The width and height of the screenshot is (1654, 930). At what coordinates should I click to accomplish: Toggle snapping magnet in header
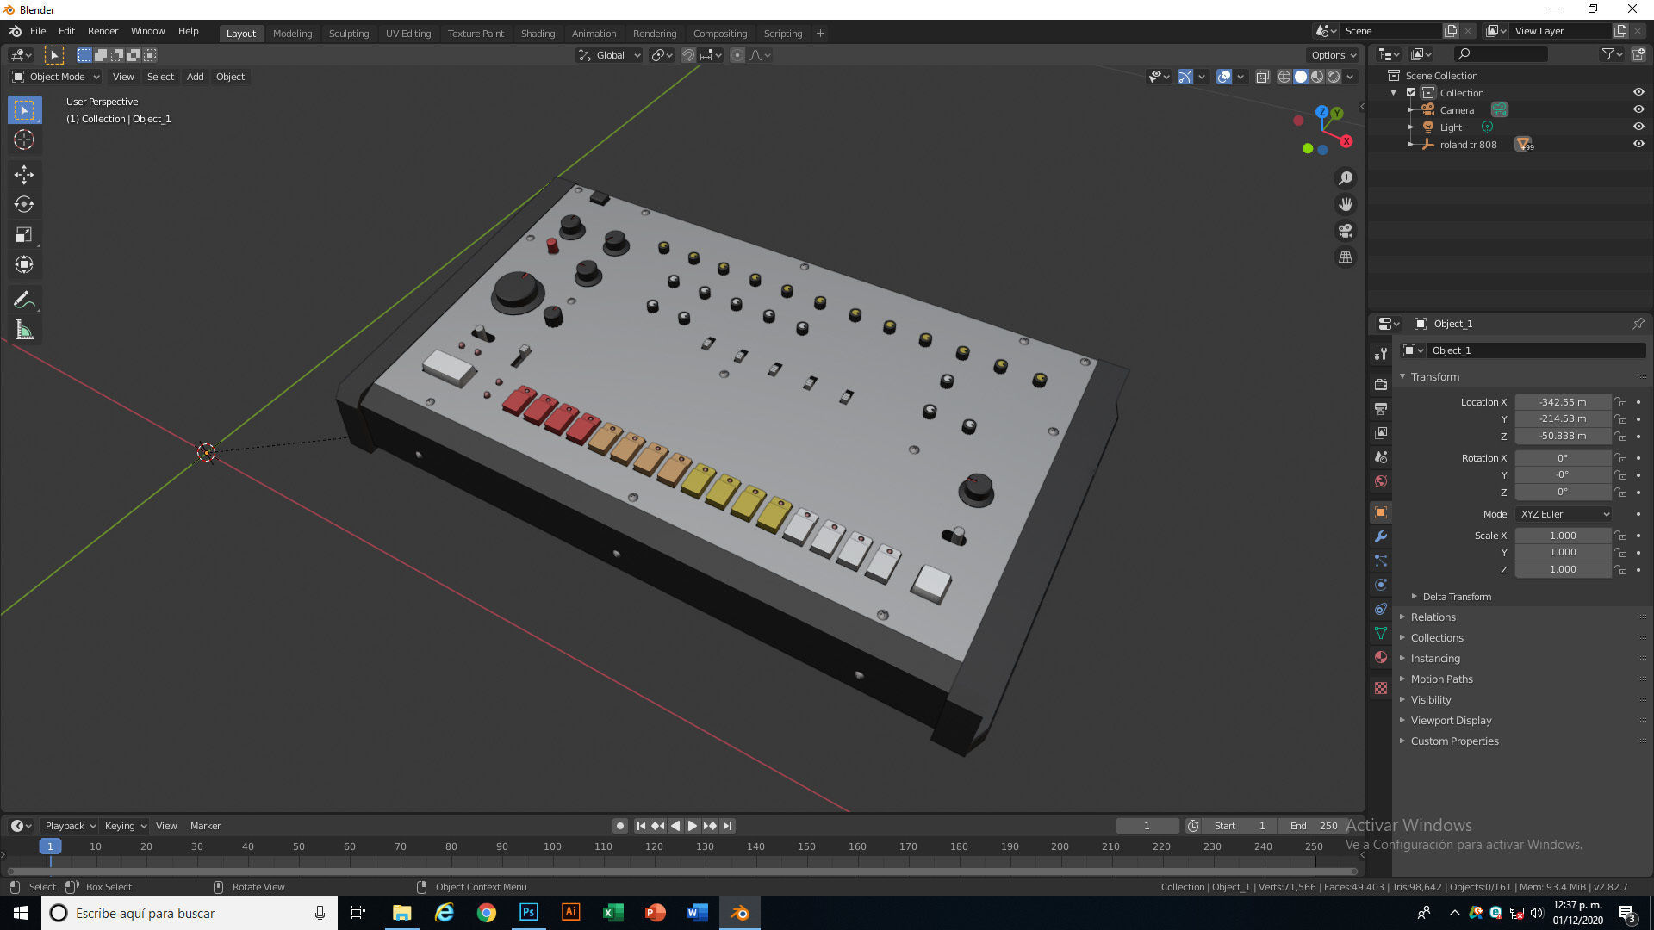(688, 55)
